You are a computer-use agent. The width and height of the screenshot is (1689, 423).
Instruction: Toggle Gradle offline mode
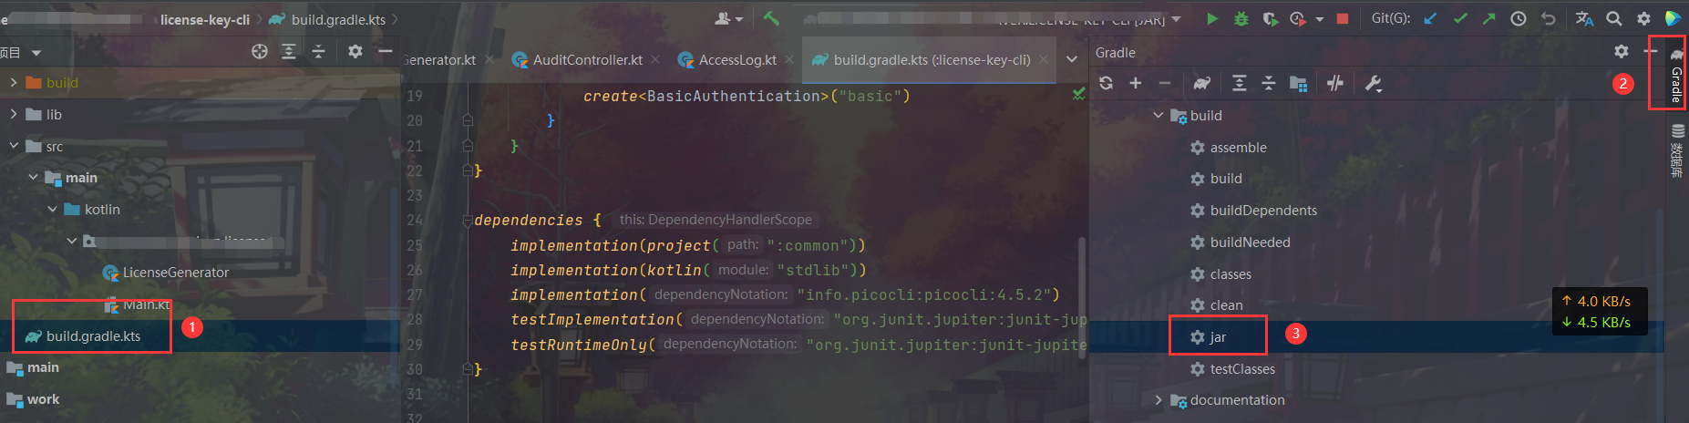click(x=1335, y=83)
